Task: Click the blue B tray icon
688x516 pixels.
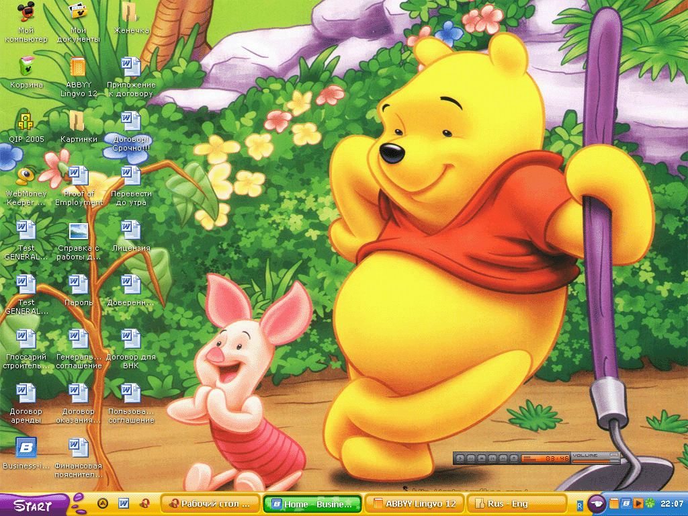Action: pyautogui.click(x=627, y=503)
